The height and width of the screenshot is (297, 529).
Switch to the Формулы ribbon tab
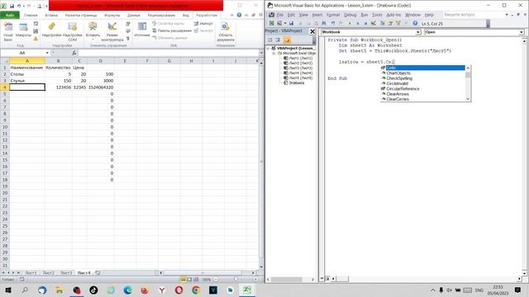click(112, 15)
